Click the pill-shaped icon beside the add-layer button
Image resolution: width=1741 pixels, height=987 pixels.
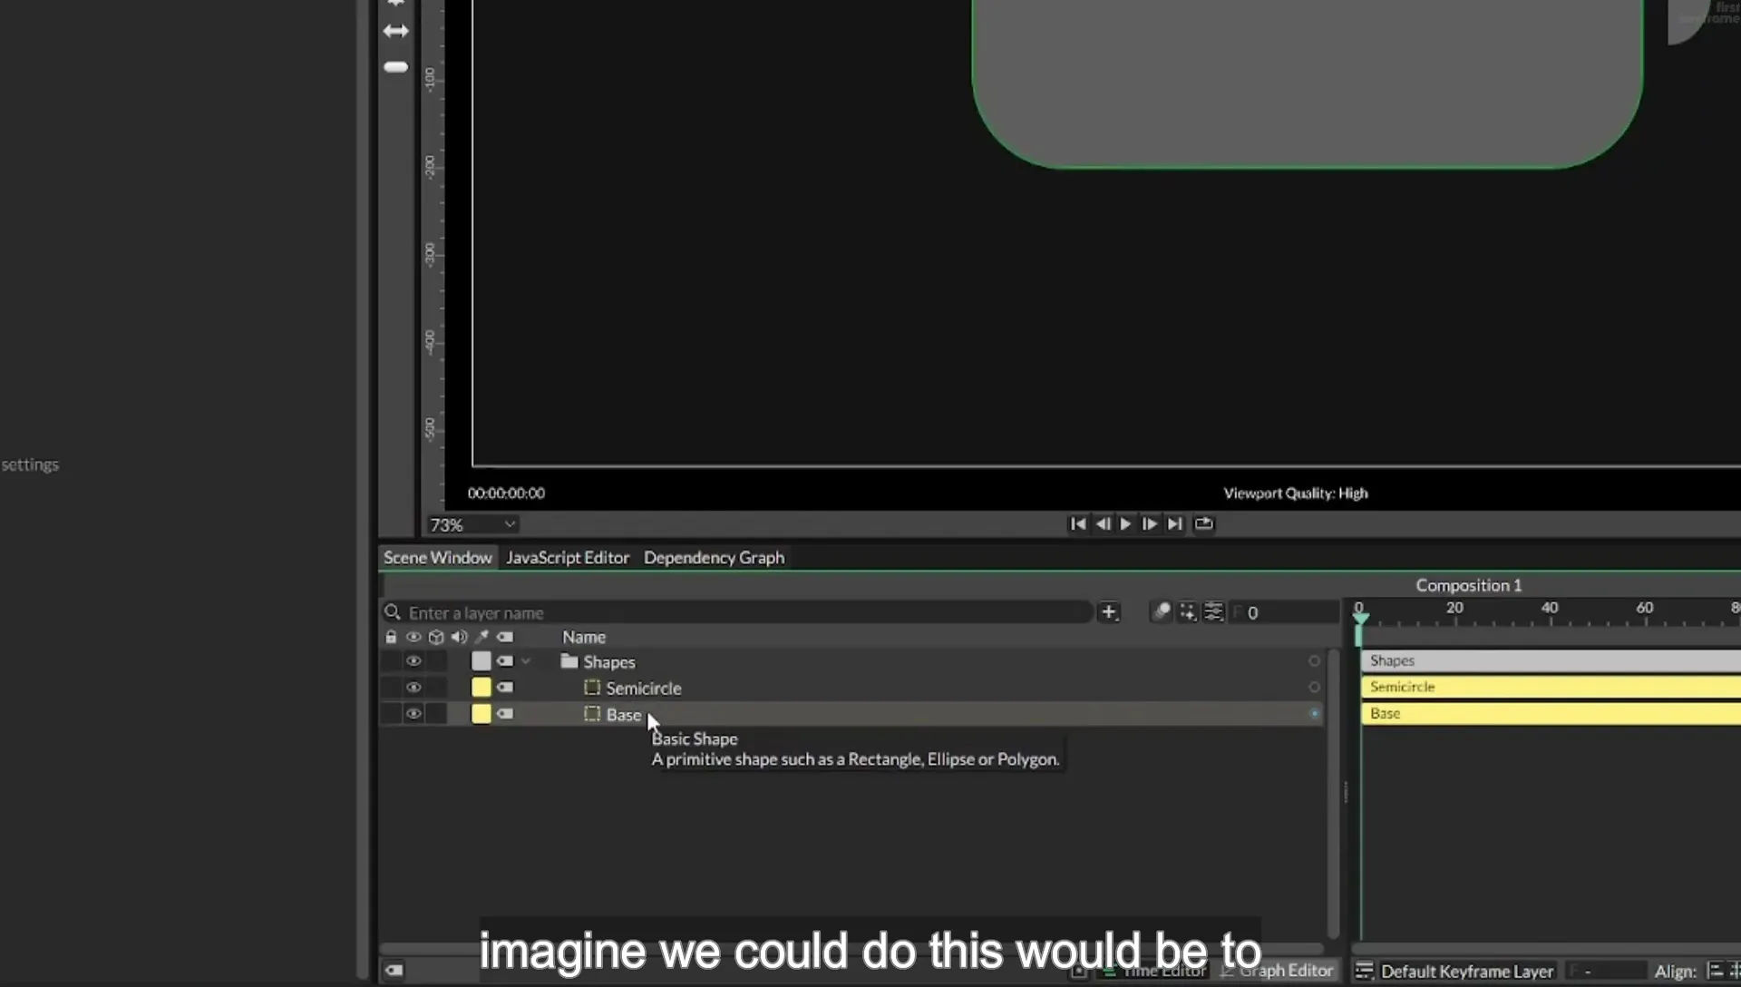click(1162, 612)
